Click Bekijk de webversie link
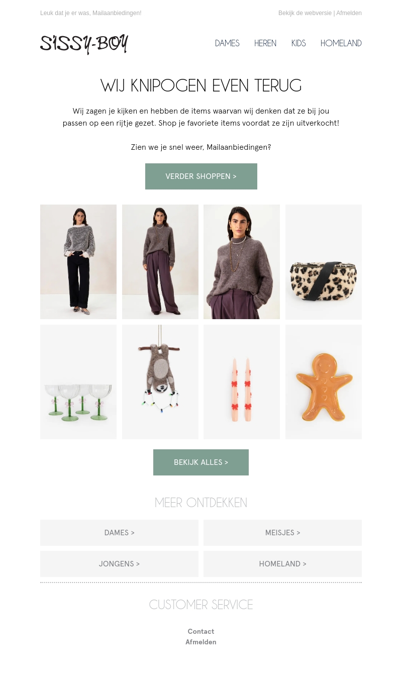Image resolution: width=402 pixels, height=677 pixels. (x=305, y=13)
